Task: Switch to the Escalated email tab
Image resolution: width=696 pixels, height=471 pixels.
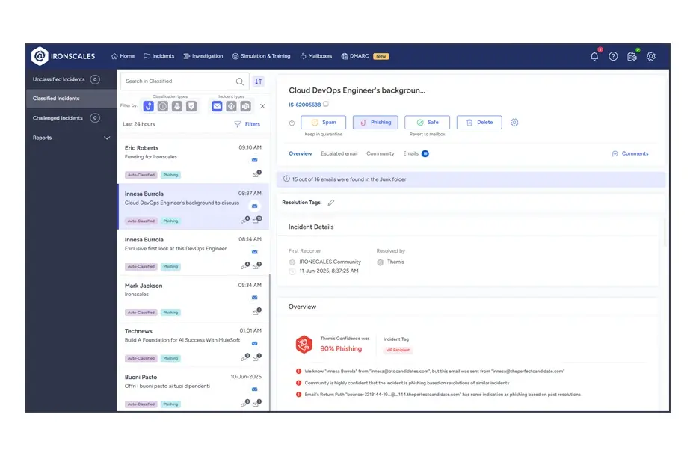Action: click(339, 153)
